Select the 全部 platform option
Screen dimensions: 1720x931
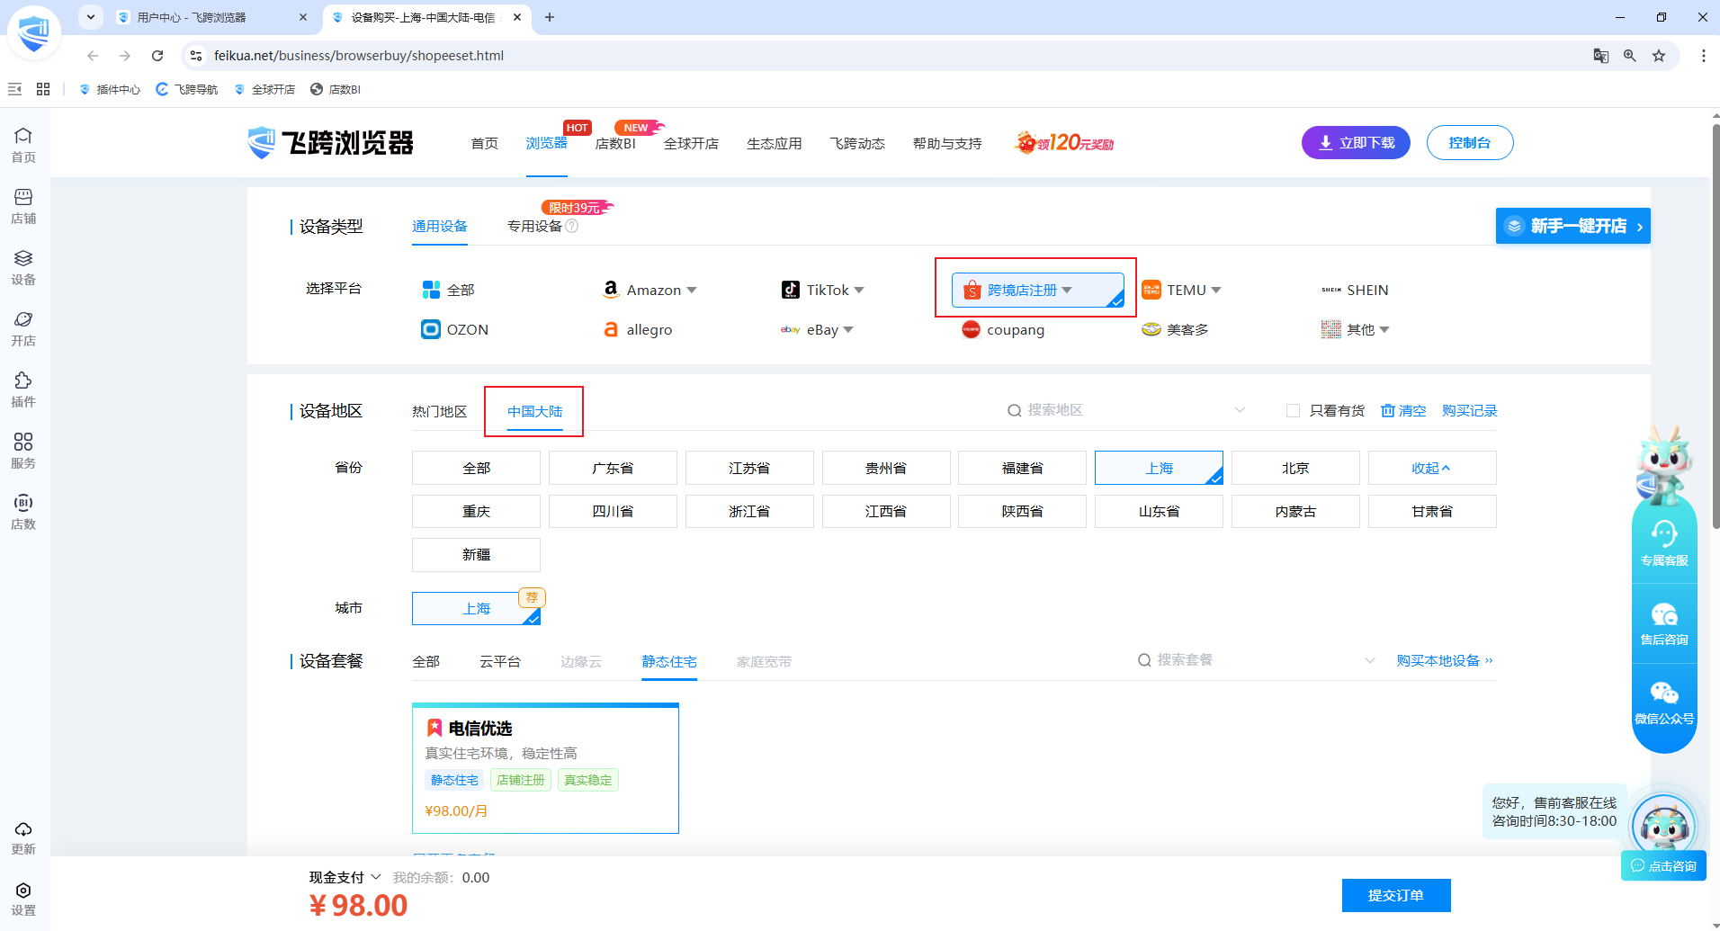pos(448,290)
